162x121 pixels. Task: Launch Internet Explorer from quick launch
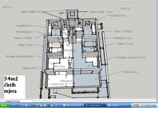tap(15, 106)
